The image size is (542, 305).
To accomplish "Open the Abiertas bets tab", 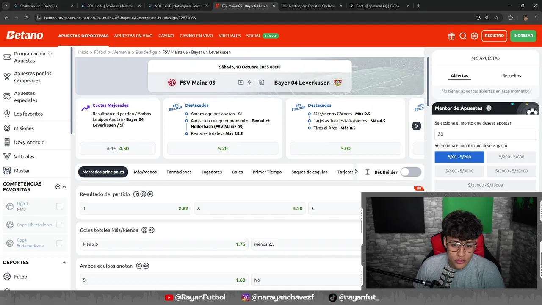I will 459,75.
